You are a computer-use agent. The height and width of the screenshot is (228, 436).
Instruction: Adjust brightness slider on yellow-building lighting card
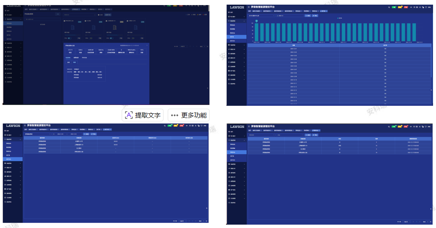coord(114,35)
